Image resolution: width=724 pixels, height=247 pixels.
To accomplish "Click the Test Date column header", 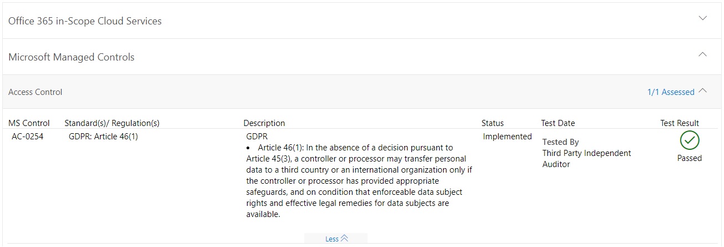I will click(557, 123).
